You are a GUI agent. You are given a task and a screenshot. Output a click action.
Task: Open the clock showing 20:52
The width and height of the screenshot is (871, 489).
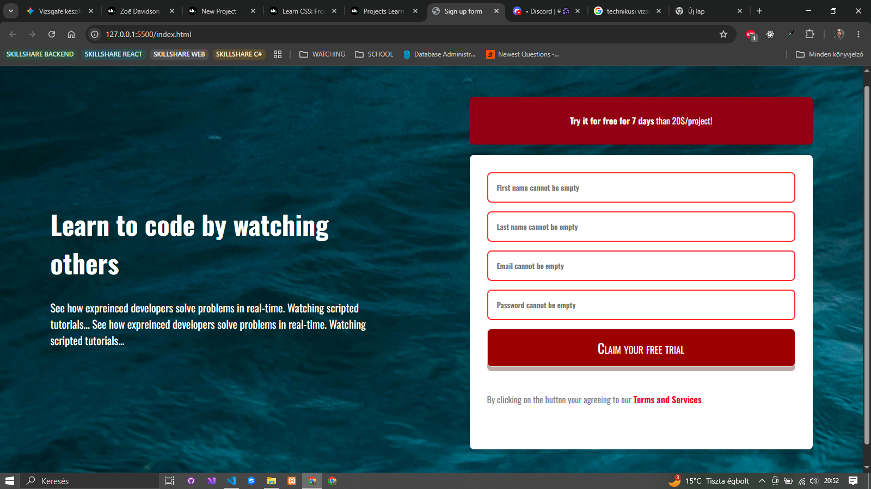(x=831, y=481)
